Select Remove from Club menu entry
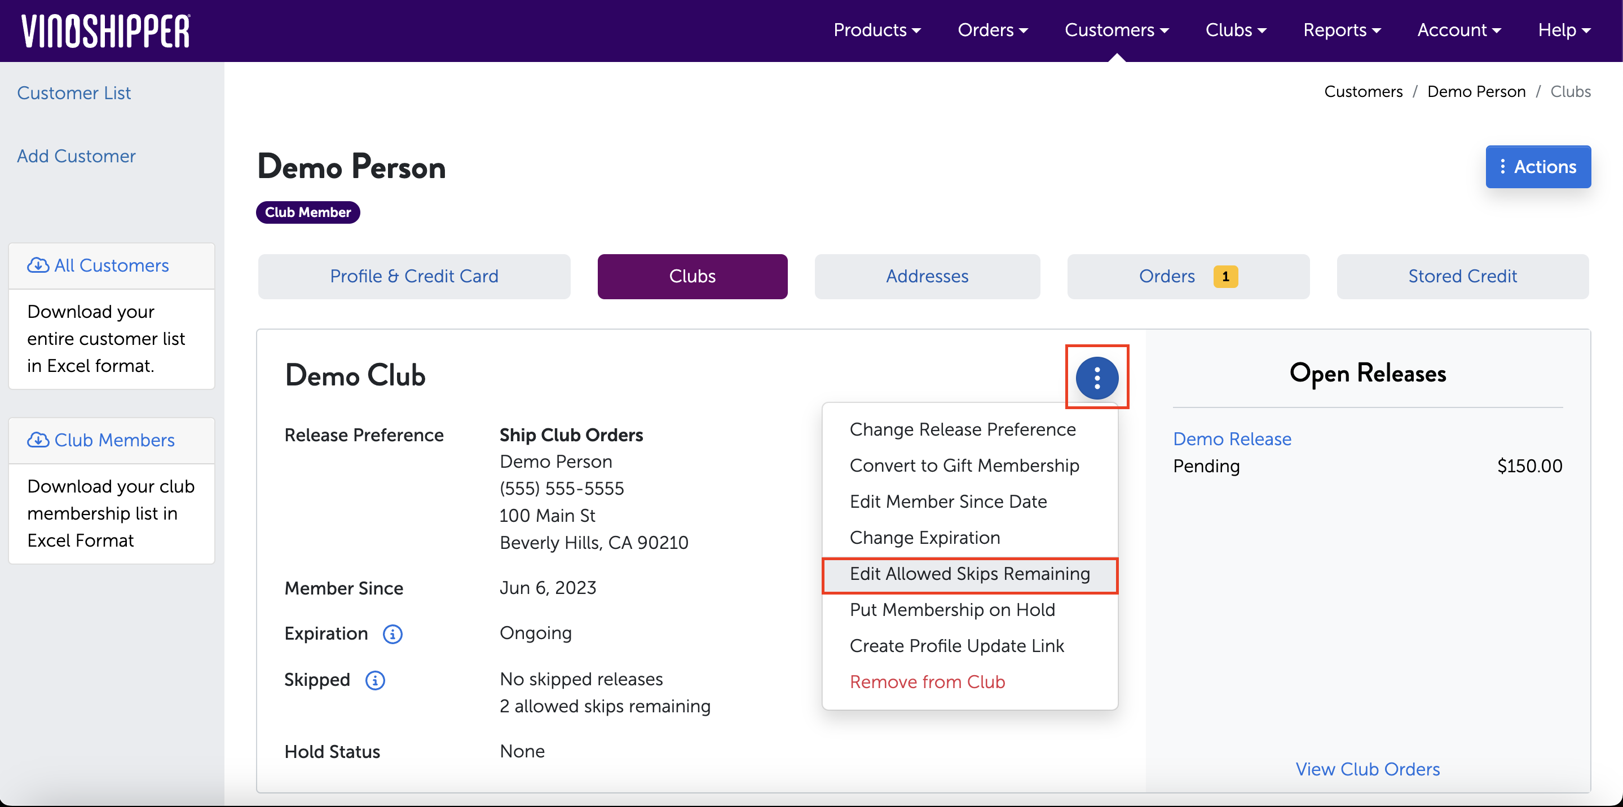The width and height of the screenshot is (1623, 807). point(927,682)
